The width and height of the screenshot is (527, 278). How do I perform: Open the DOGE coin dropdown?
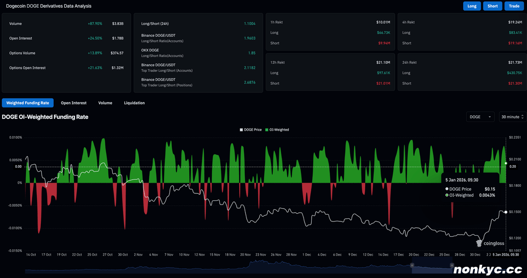[x=480, y=117]
